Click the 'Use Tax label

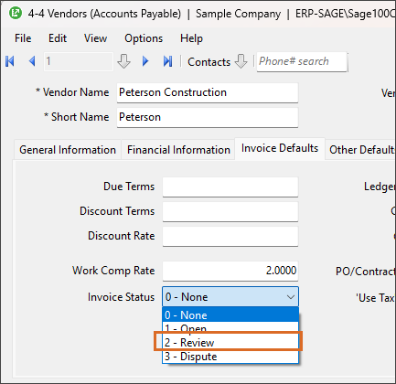(376, 298)
